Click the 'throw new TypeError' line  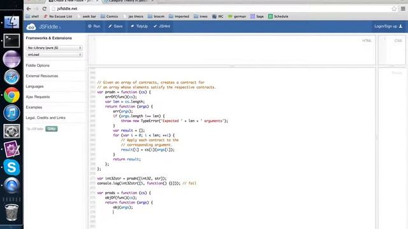tap(174, 121)
